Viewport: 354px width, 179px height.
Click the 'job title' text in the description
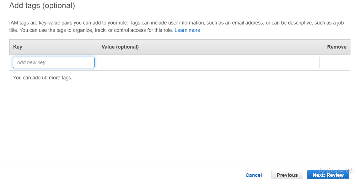pos(14,30)
